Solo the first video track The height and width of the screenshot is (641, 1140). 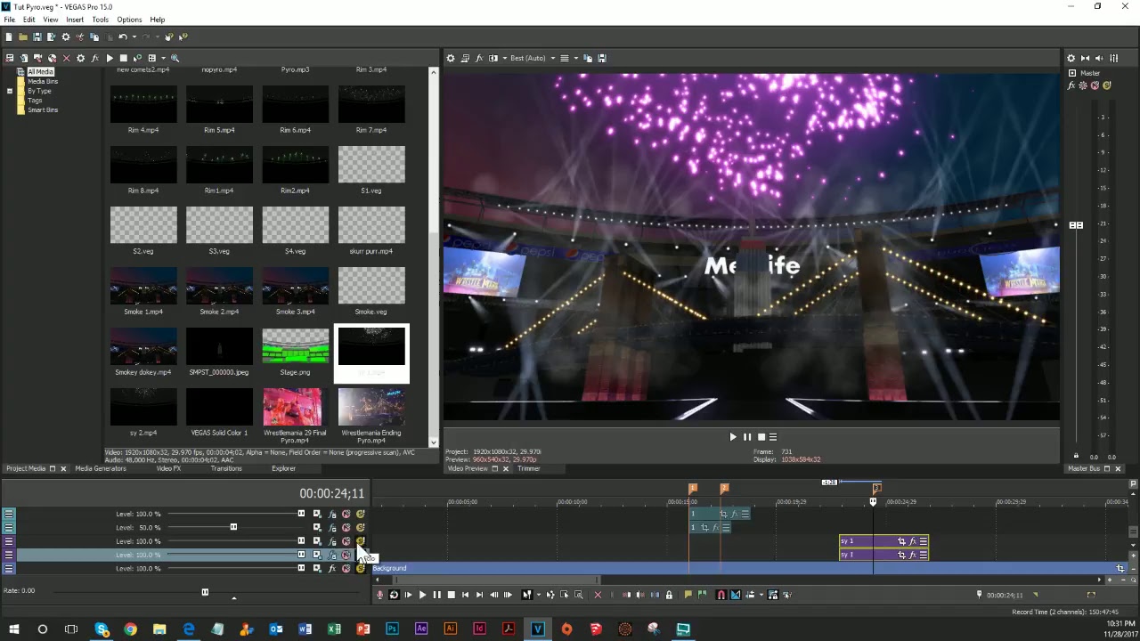pyautogui.click(x=361, y=514)
